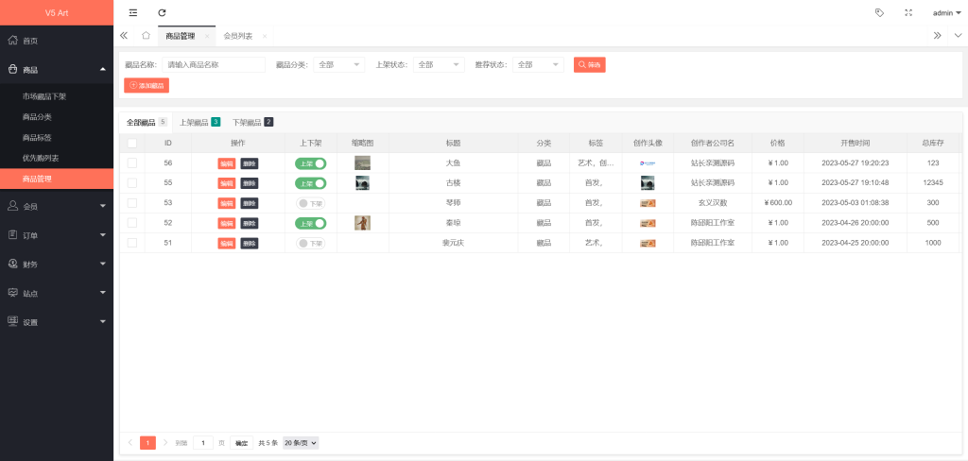968x461 pixels.
Task: Click the 首页 house icon in sidebar
Action: [12, 40]
